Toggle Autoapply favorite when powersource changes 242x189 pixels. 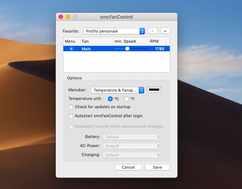(71, 127)
